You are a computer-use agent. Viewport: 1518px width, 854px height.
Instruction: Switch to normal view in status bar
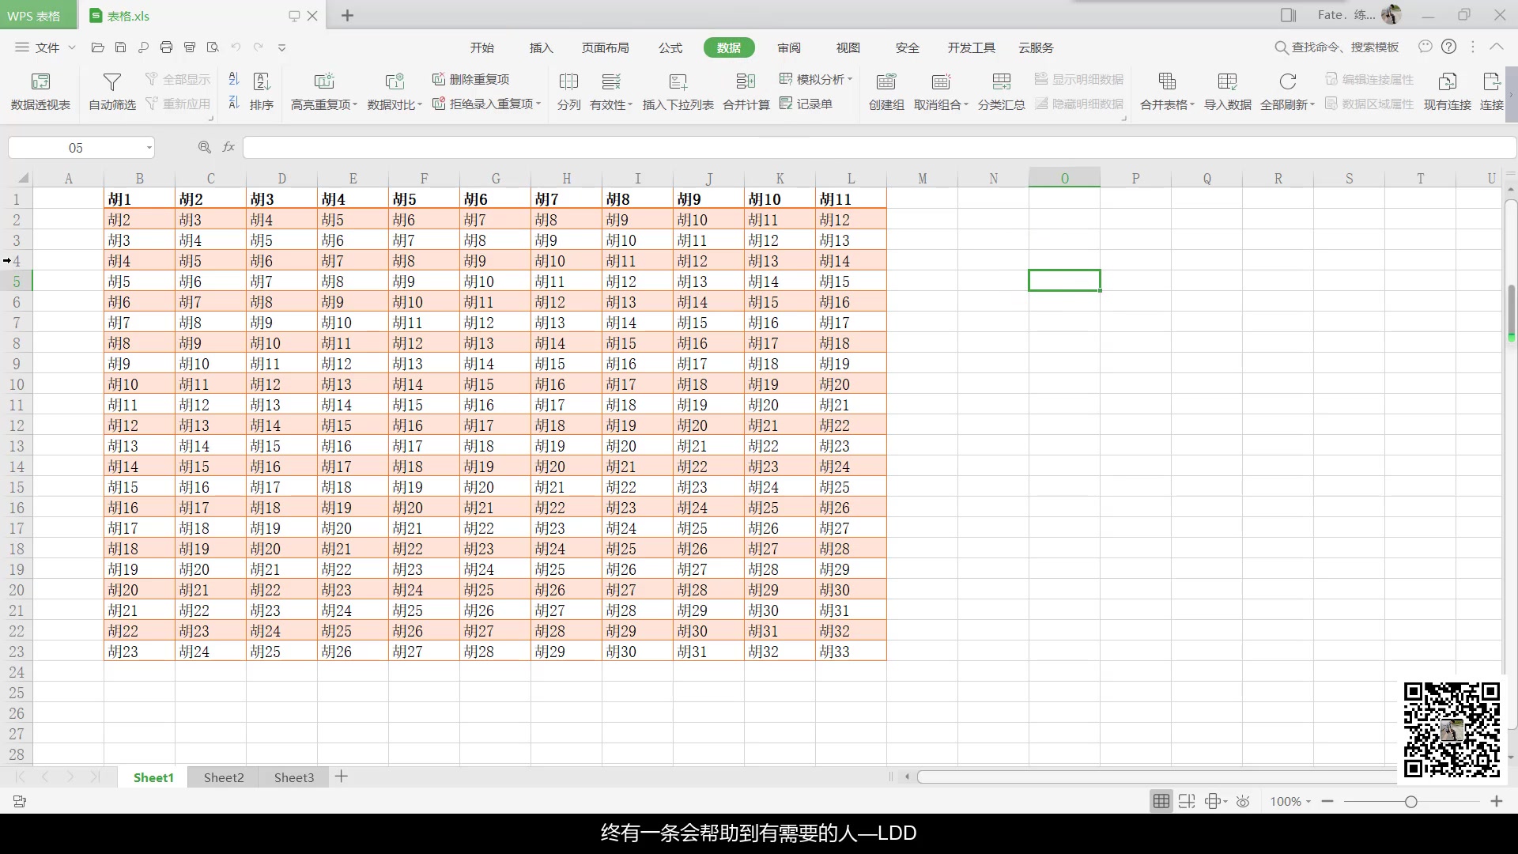[x=1161, y=802]
